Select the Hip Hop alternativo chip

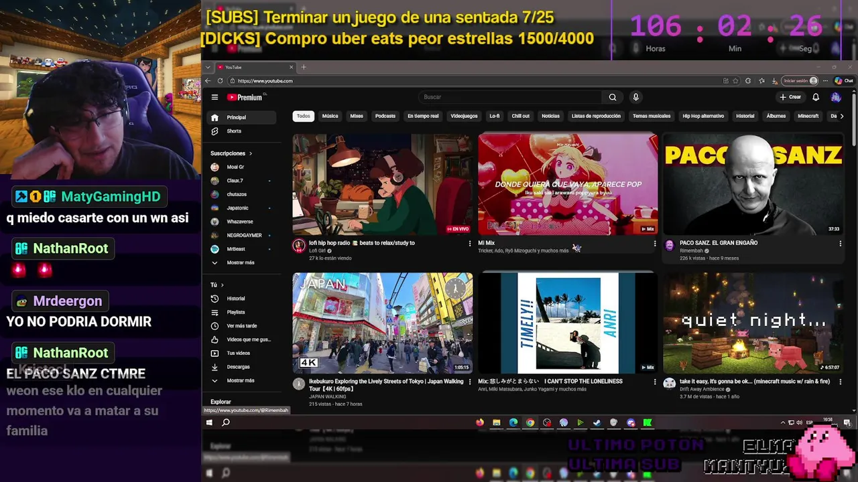(x=703, y=116)
